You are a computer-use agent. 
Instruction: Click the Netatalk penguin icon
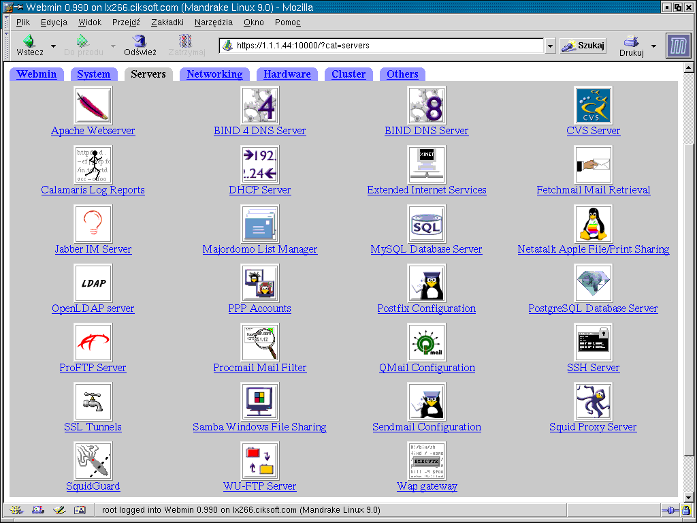(593, 223)
